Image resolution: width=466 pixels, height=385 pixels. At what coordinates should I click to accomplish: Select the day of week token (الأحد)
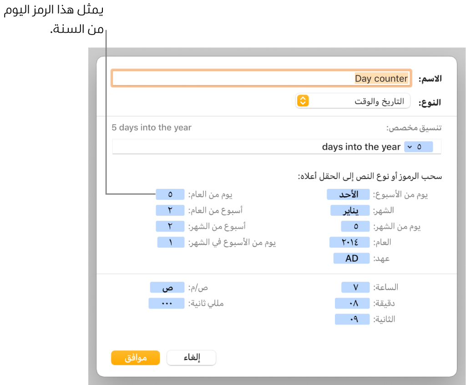[x=349, y=195]
